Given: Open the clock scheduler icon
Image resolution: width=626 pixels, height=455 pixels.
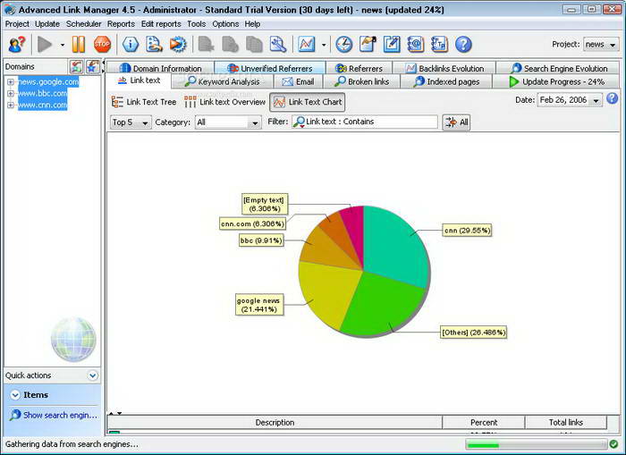Looking at the screenshot, I should 343,45.
